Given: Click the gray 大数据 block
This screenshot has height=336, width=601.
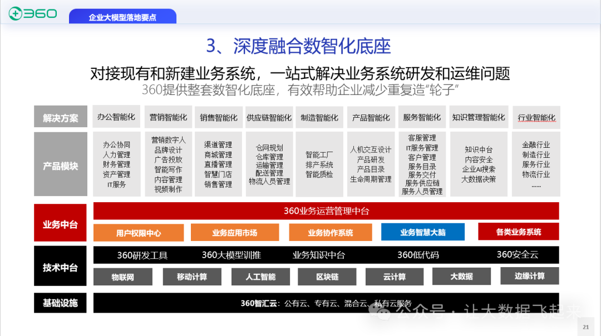Looking at the screenshot, I should 461,277.
